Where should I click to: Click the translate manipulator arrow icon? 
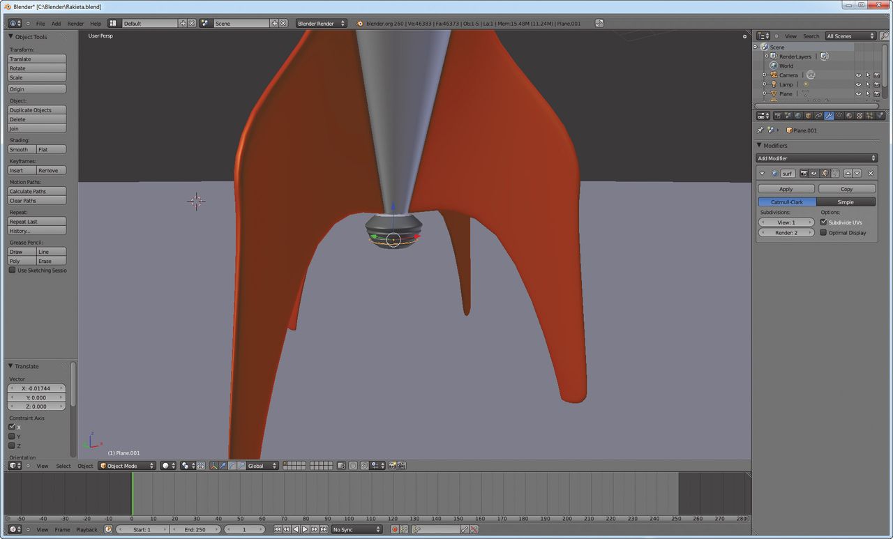coord(223,466)
